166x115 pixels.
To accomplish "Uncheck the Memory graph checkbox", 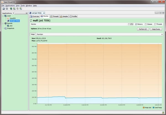I will (136, 24).
